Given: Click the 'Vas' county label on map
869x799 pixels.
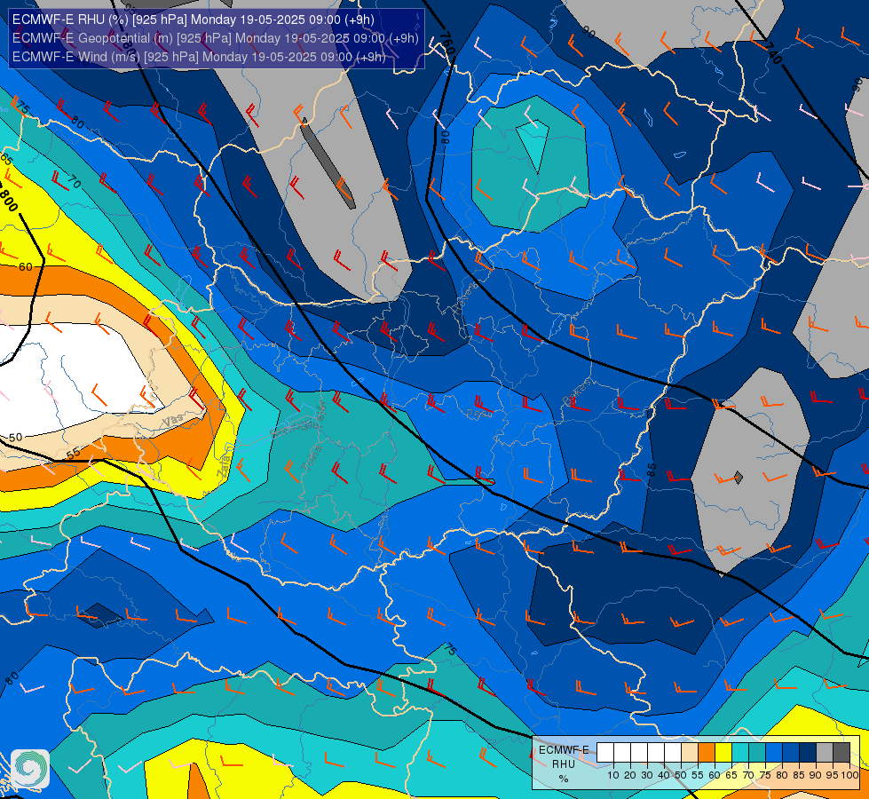Looking at the screenshot, I should coord(172,422).
